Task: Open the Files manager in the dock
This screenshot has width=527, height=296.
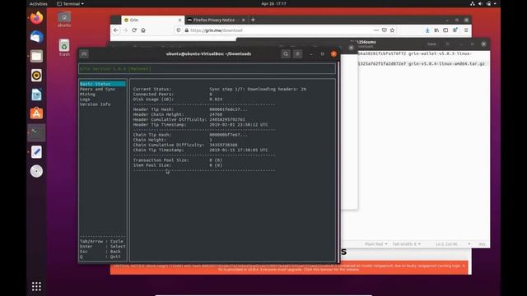Action: [36, 56]
